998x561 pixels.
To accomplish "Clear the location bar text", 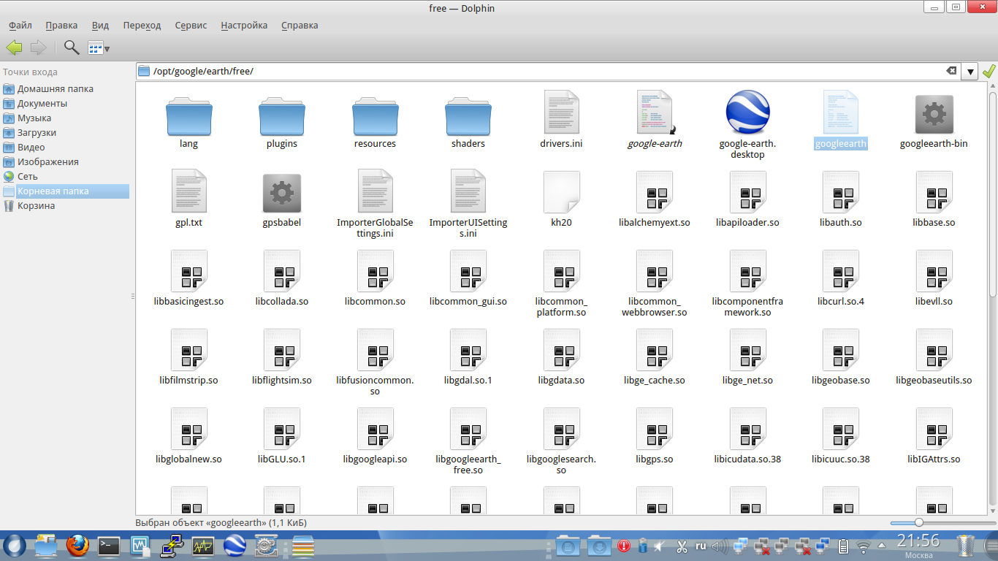I will point(951,72).
